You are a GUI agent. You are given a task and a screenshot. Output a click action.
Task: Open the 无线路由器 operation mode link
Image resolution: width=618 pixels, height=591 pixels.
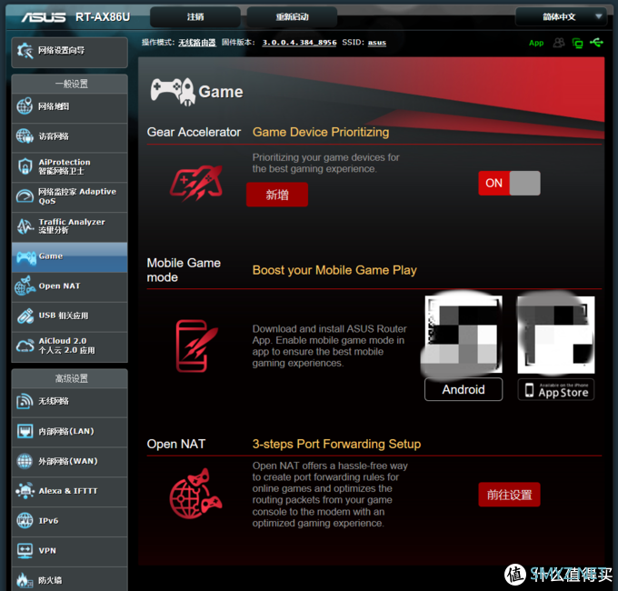tap(197, 43)
